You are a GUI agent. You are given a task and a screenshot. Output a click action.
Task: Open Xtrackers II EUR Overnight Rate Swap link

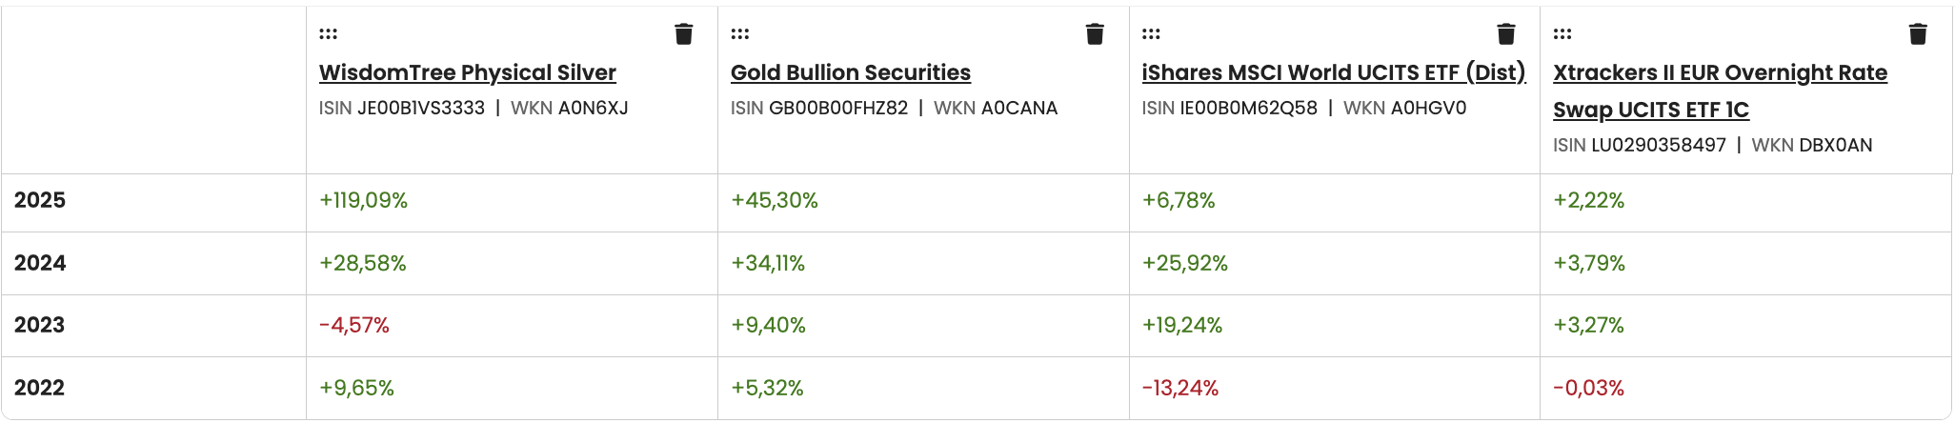pyautogui.click(x=1720, y=91)
